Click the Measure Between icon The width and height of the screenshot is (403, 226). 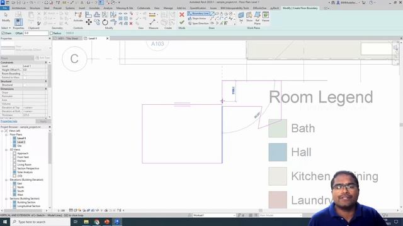[152, 23]
